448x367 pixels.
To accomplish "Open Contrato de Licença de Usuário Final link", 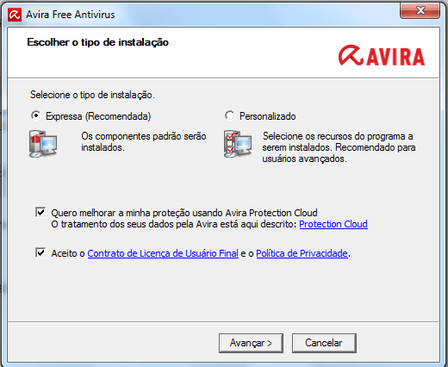I will [x=163, y=253].
